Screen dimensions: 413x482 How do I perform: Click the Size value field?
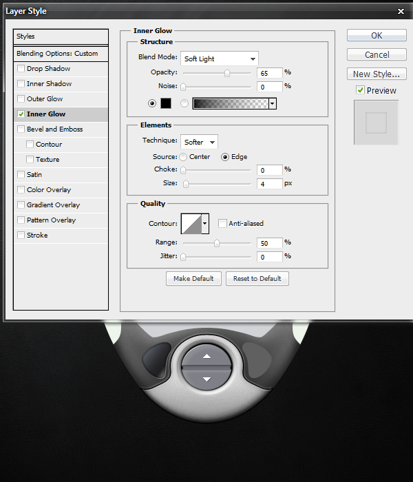tap(270, 184)
